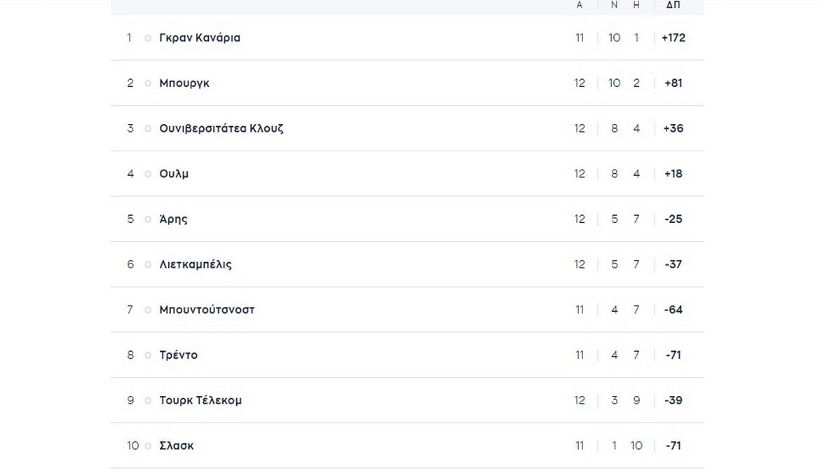The width and height of the screenshot is (820, 473).
Task: Click the circle icon beside Ουνιβερσιτάτεα Κλουζ
Action: point(148,129)
